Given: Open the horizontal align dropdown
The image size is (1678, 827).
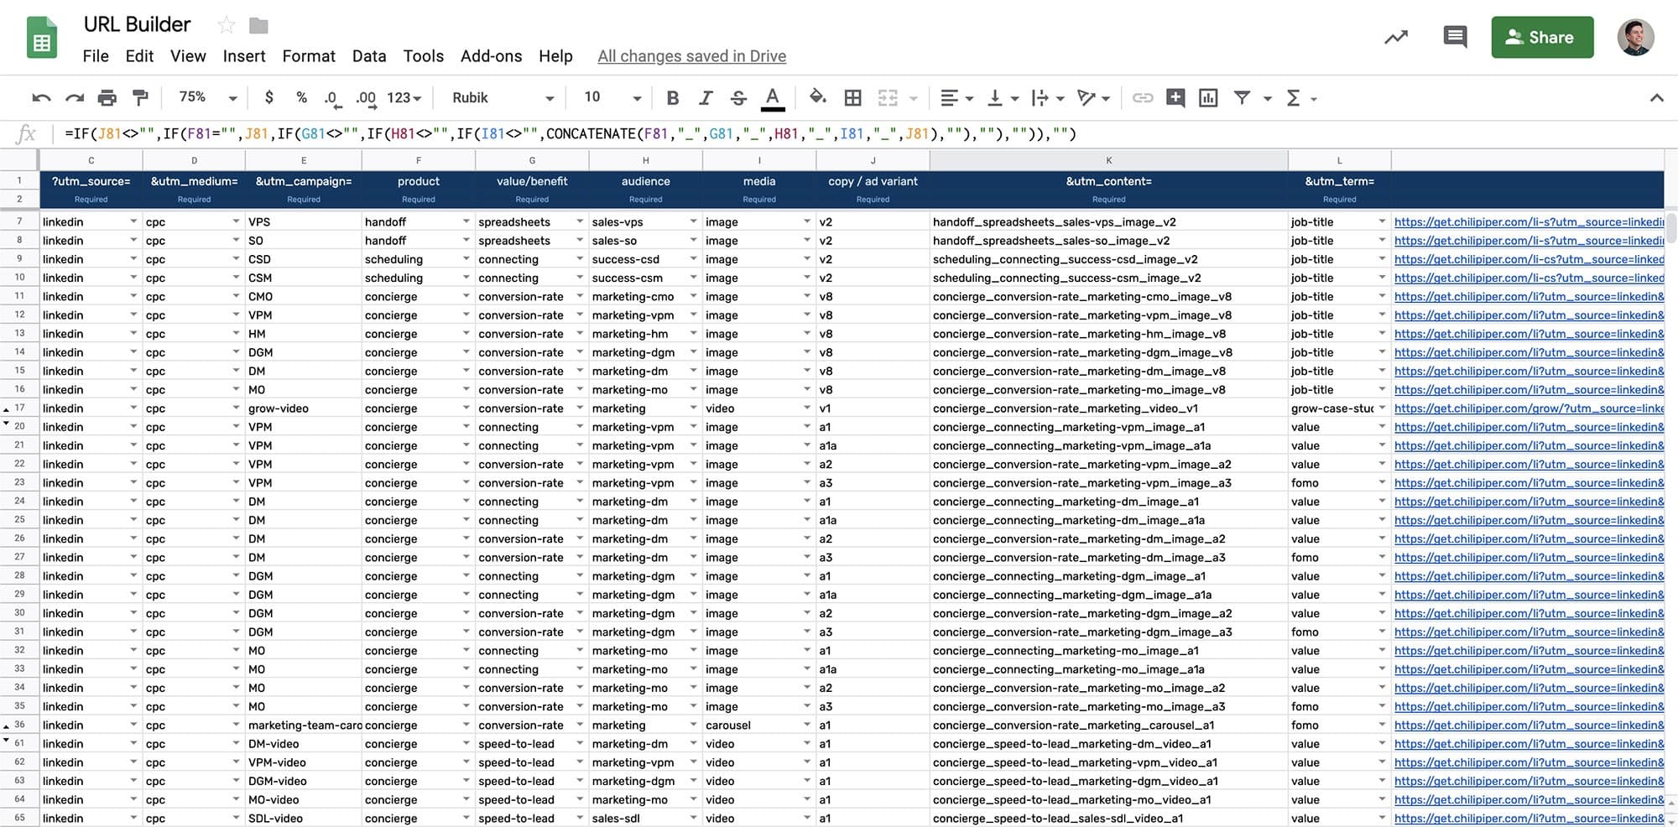Looking at the screenshot, I should (956, 98).
